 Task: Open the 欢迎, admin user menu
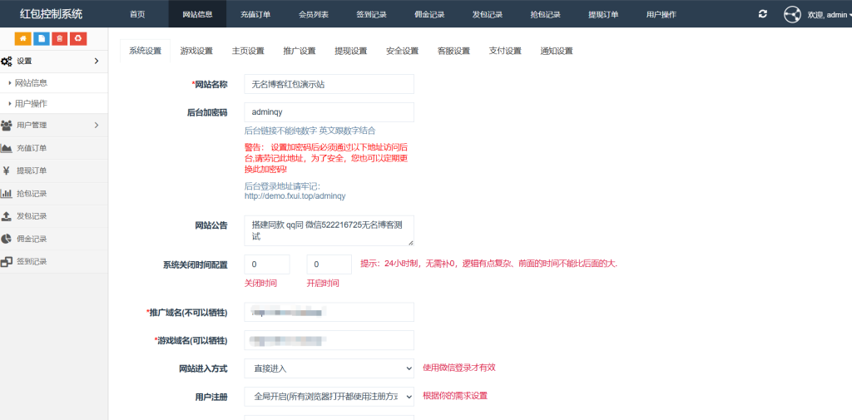[x=828, y=15]
